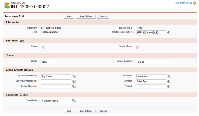Open lookup icon beside Project field
Viewport: 199px width, 116px height.
point(168,86)
